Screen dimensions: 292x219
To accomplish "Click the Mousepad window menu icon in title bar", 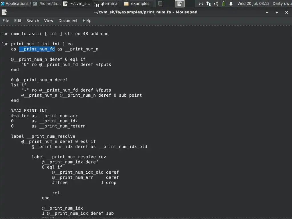I will [4, 12].
